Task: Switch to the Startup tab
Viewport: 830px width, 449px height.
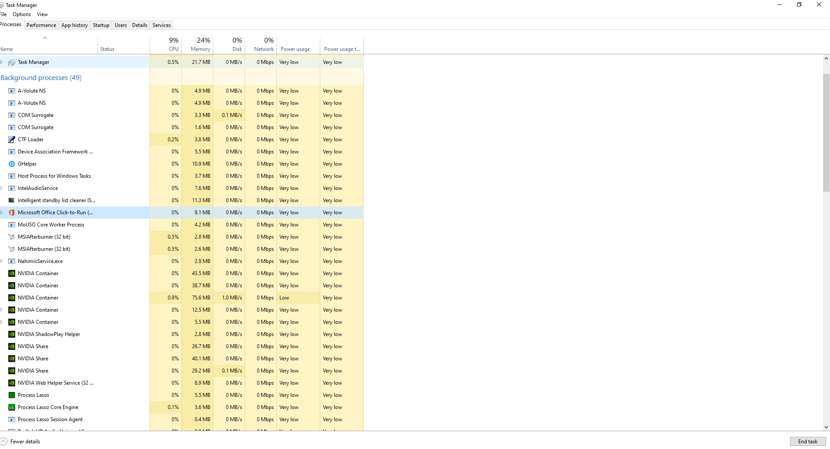Action: pyautogui.click(x=101, y=25)
